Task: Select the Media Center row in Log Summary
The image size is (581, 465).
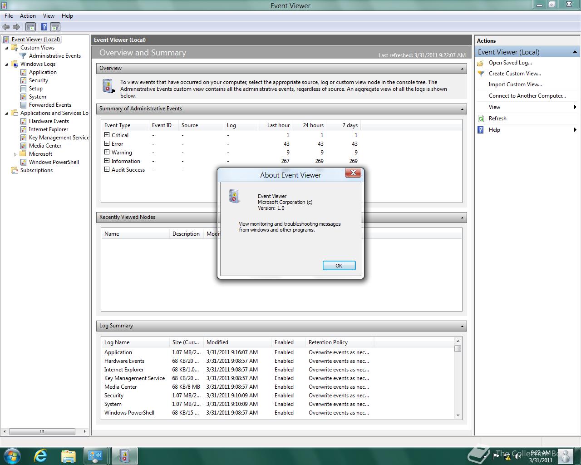Action: click(x=277, y=387)
